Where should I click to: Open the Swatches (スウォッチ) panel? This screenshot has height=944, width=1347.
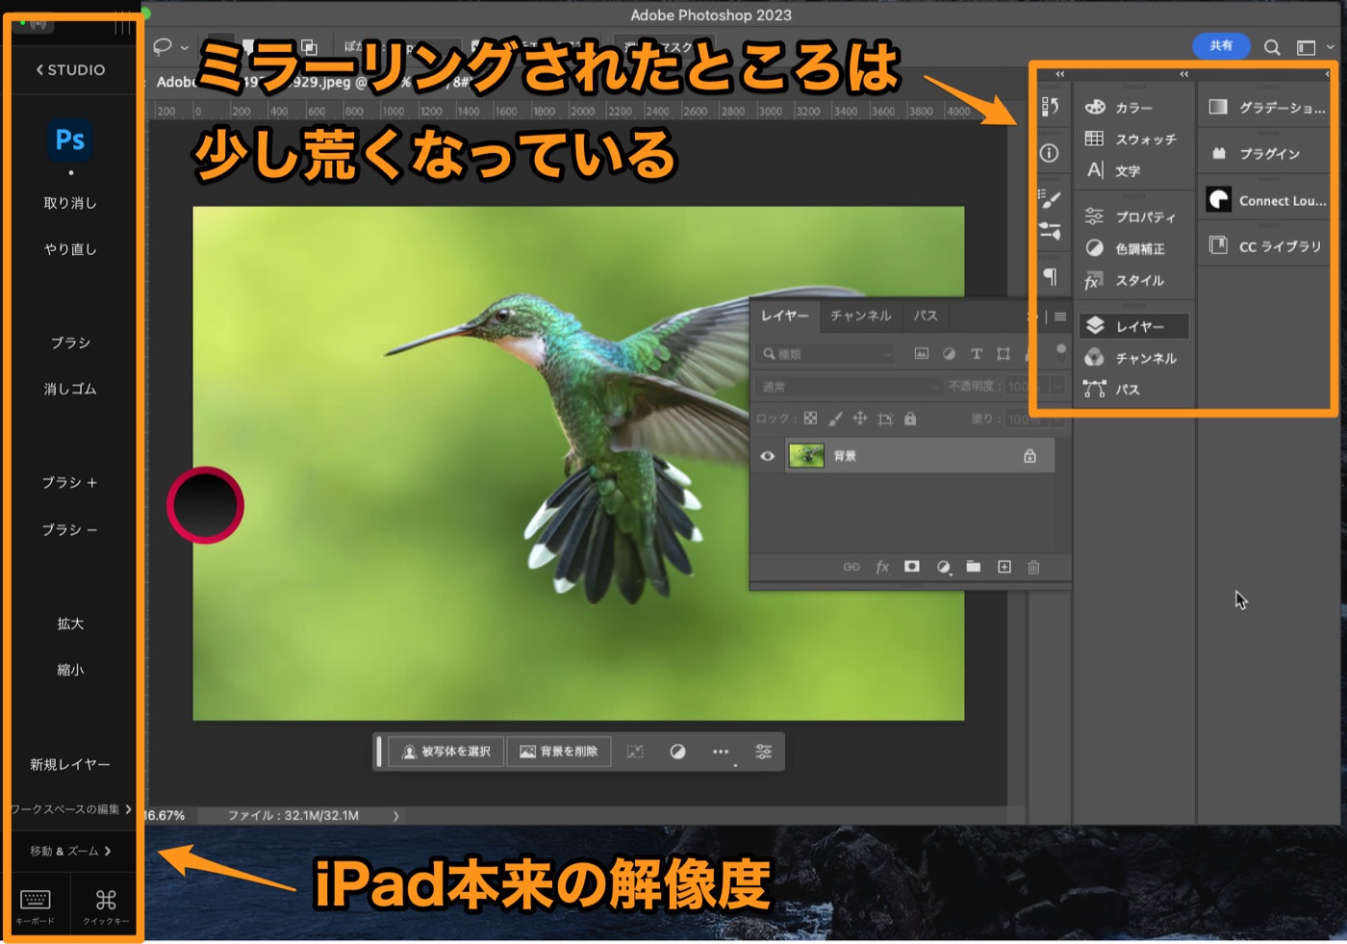coord(1131,140)
